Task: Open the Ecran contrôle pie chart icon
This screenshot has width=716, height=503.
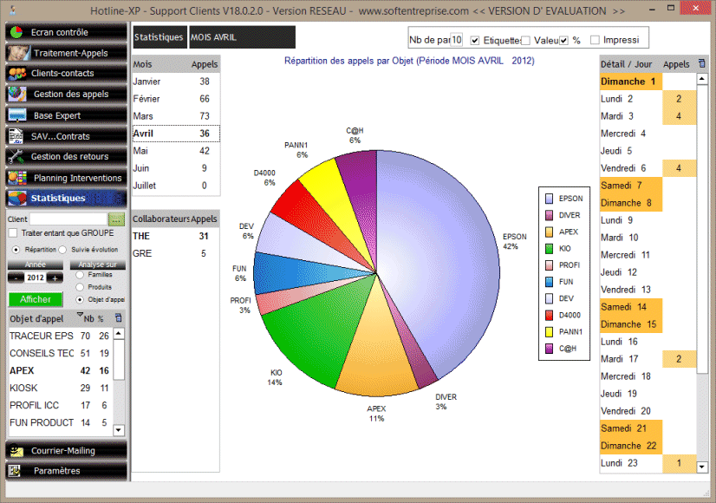Action: [x=16, y=32]
